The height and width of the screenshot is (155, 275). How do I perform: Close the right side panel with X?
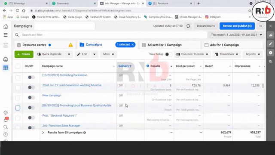pyautogui.click(x=270, y=26)
